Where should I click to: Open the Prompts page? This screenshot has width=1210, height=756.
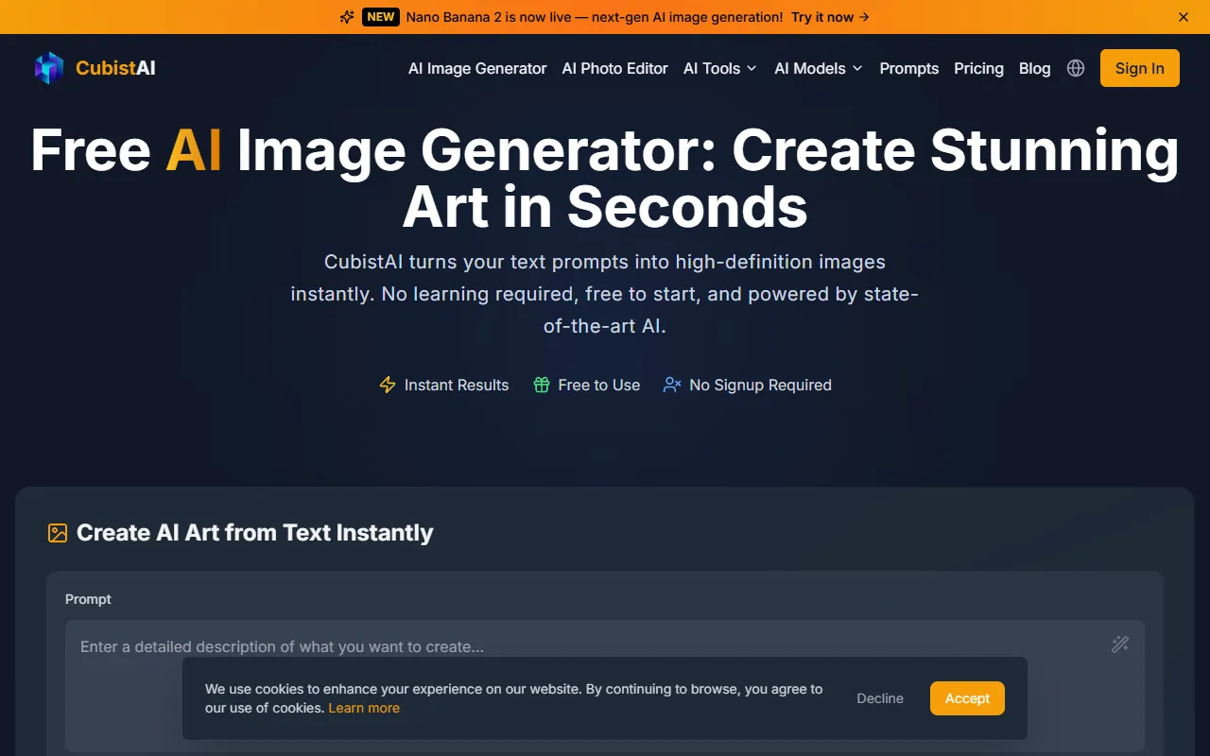coord(908,68)
